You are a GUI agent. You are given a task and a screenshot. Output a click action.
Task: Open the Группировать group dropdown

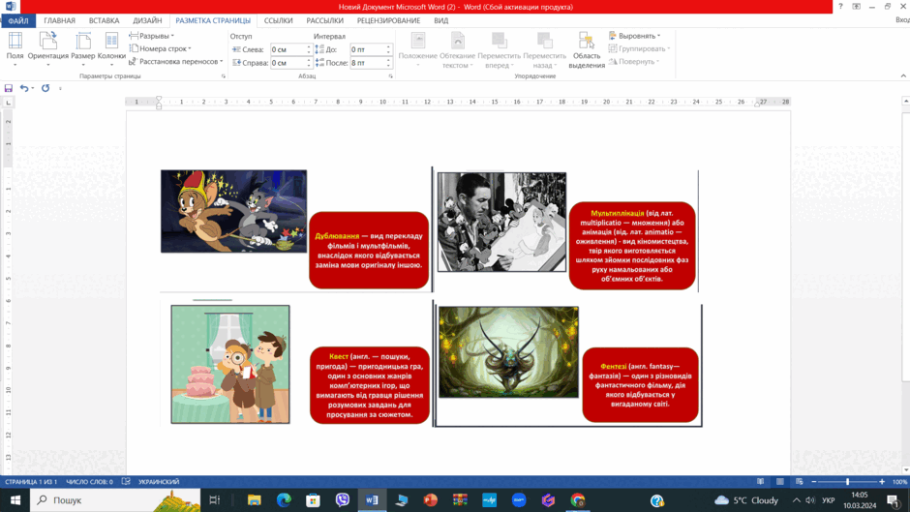[x=640, y=48]
